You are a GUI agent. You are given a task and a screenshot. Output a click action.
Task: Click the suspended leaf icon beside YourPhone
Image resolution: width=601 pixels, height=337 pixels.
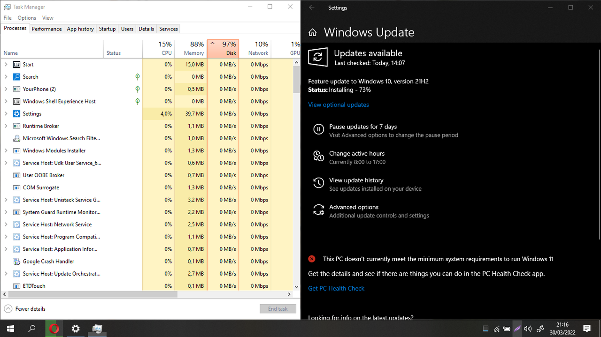(x=138, y=89)
